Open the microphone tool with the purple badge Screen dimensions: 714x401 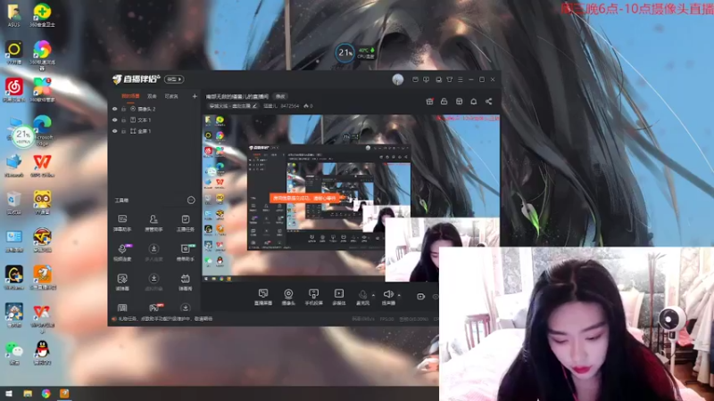(x=122, y=252)
